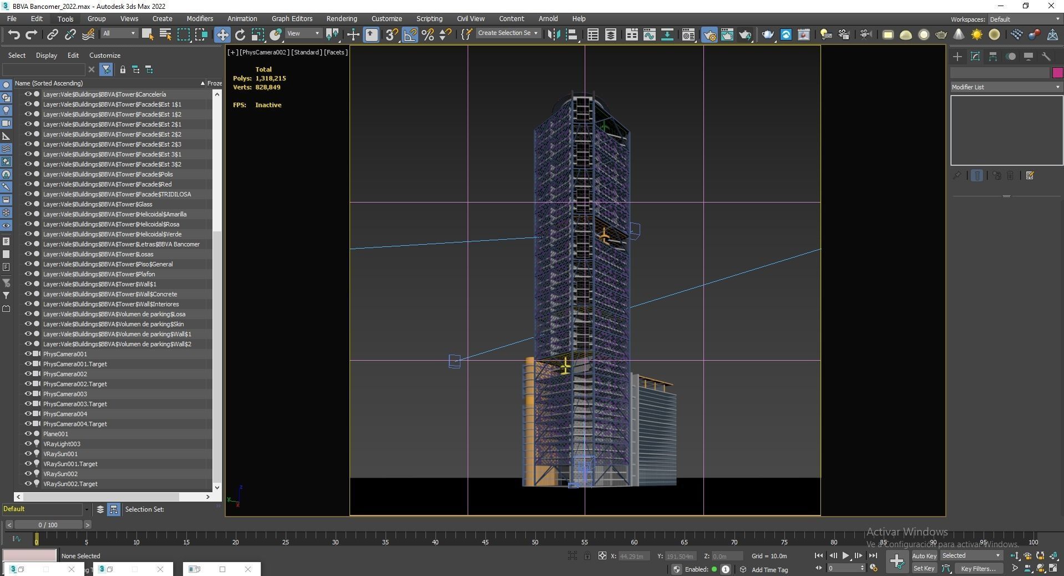This screenshot has height=576, width=1064.
Task: Hide PhysCamera003 using its eye icon
Action: pyautogui.click(x=28, y=394)
